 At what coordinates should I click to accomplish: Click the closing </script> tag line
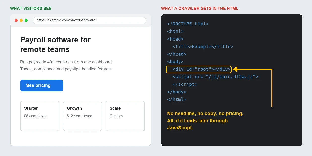185,84
